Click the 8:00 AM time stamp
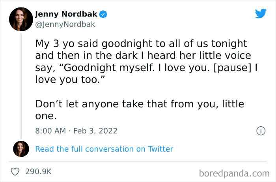The width and height of the screenshot is (276, 182). point(50,131)
